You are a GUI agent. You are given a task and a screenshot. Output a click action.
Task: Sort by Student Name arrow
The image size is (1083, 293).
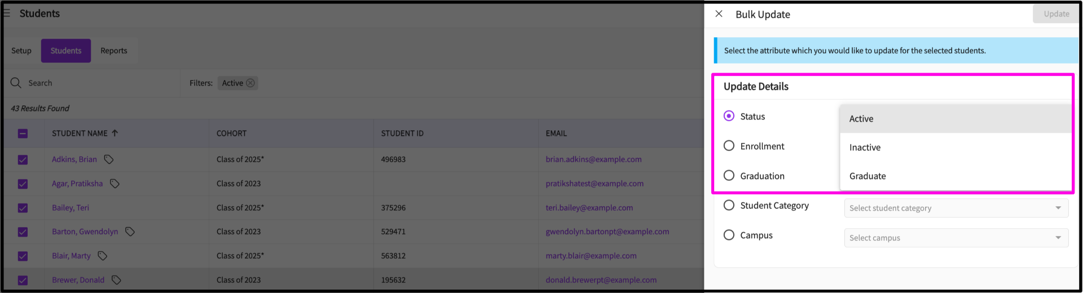pyautogui.click(x=115, y=133)
